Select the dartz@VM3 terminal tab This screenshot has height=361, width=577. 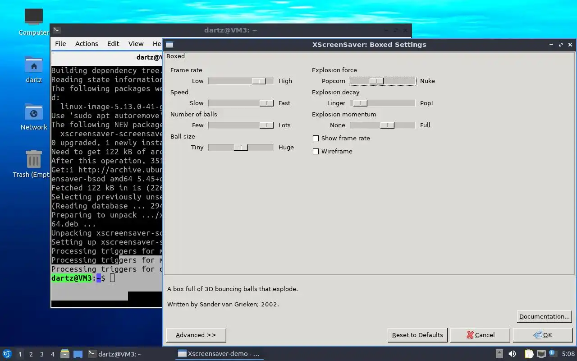point(107,57)
